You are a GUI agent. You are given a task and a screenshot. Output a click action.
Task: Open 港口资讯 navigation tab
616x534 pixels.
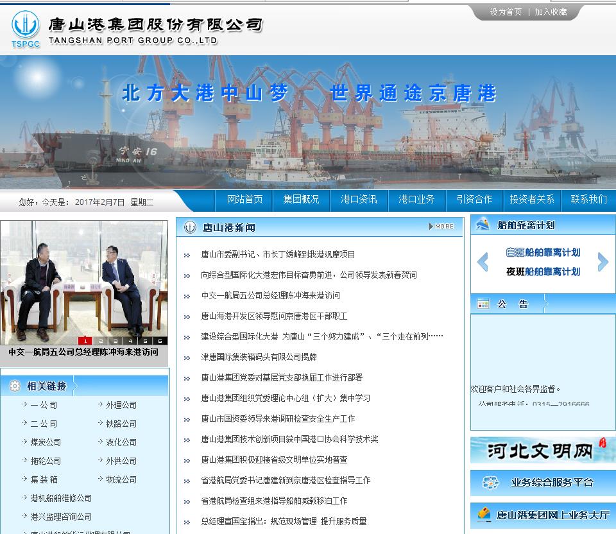point(359,199)
